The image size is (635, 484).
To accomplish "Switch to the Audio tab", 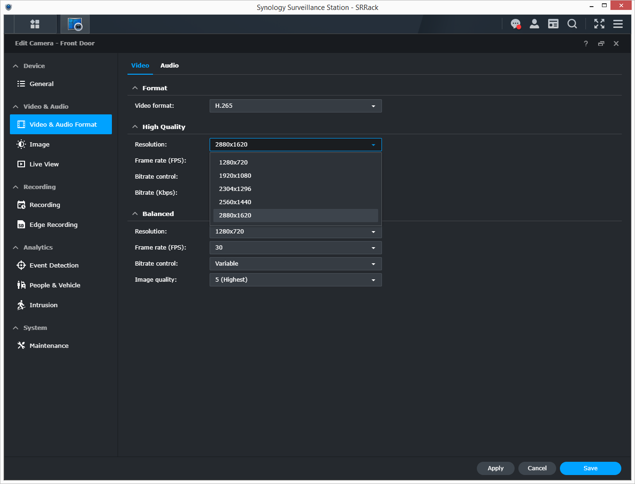I will [x=169, y=66].
